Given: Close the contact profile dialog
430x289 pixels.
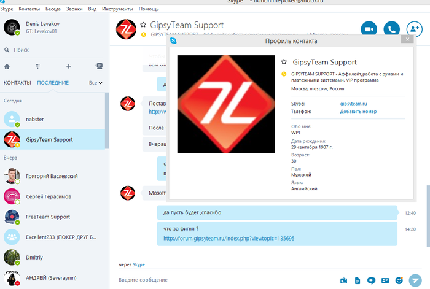Looking at the screenshot, I should tap(407, 39).
